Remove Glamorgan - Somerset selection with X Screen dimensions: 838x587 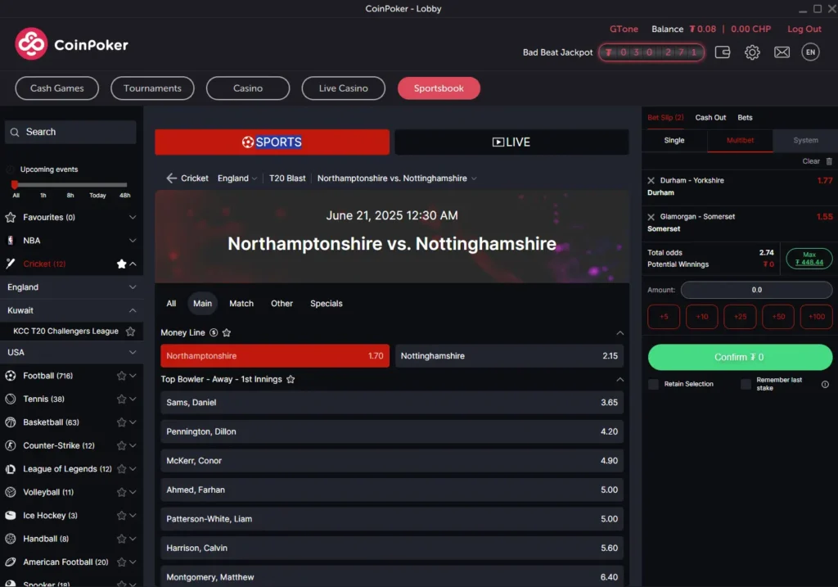pos(651,217)
